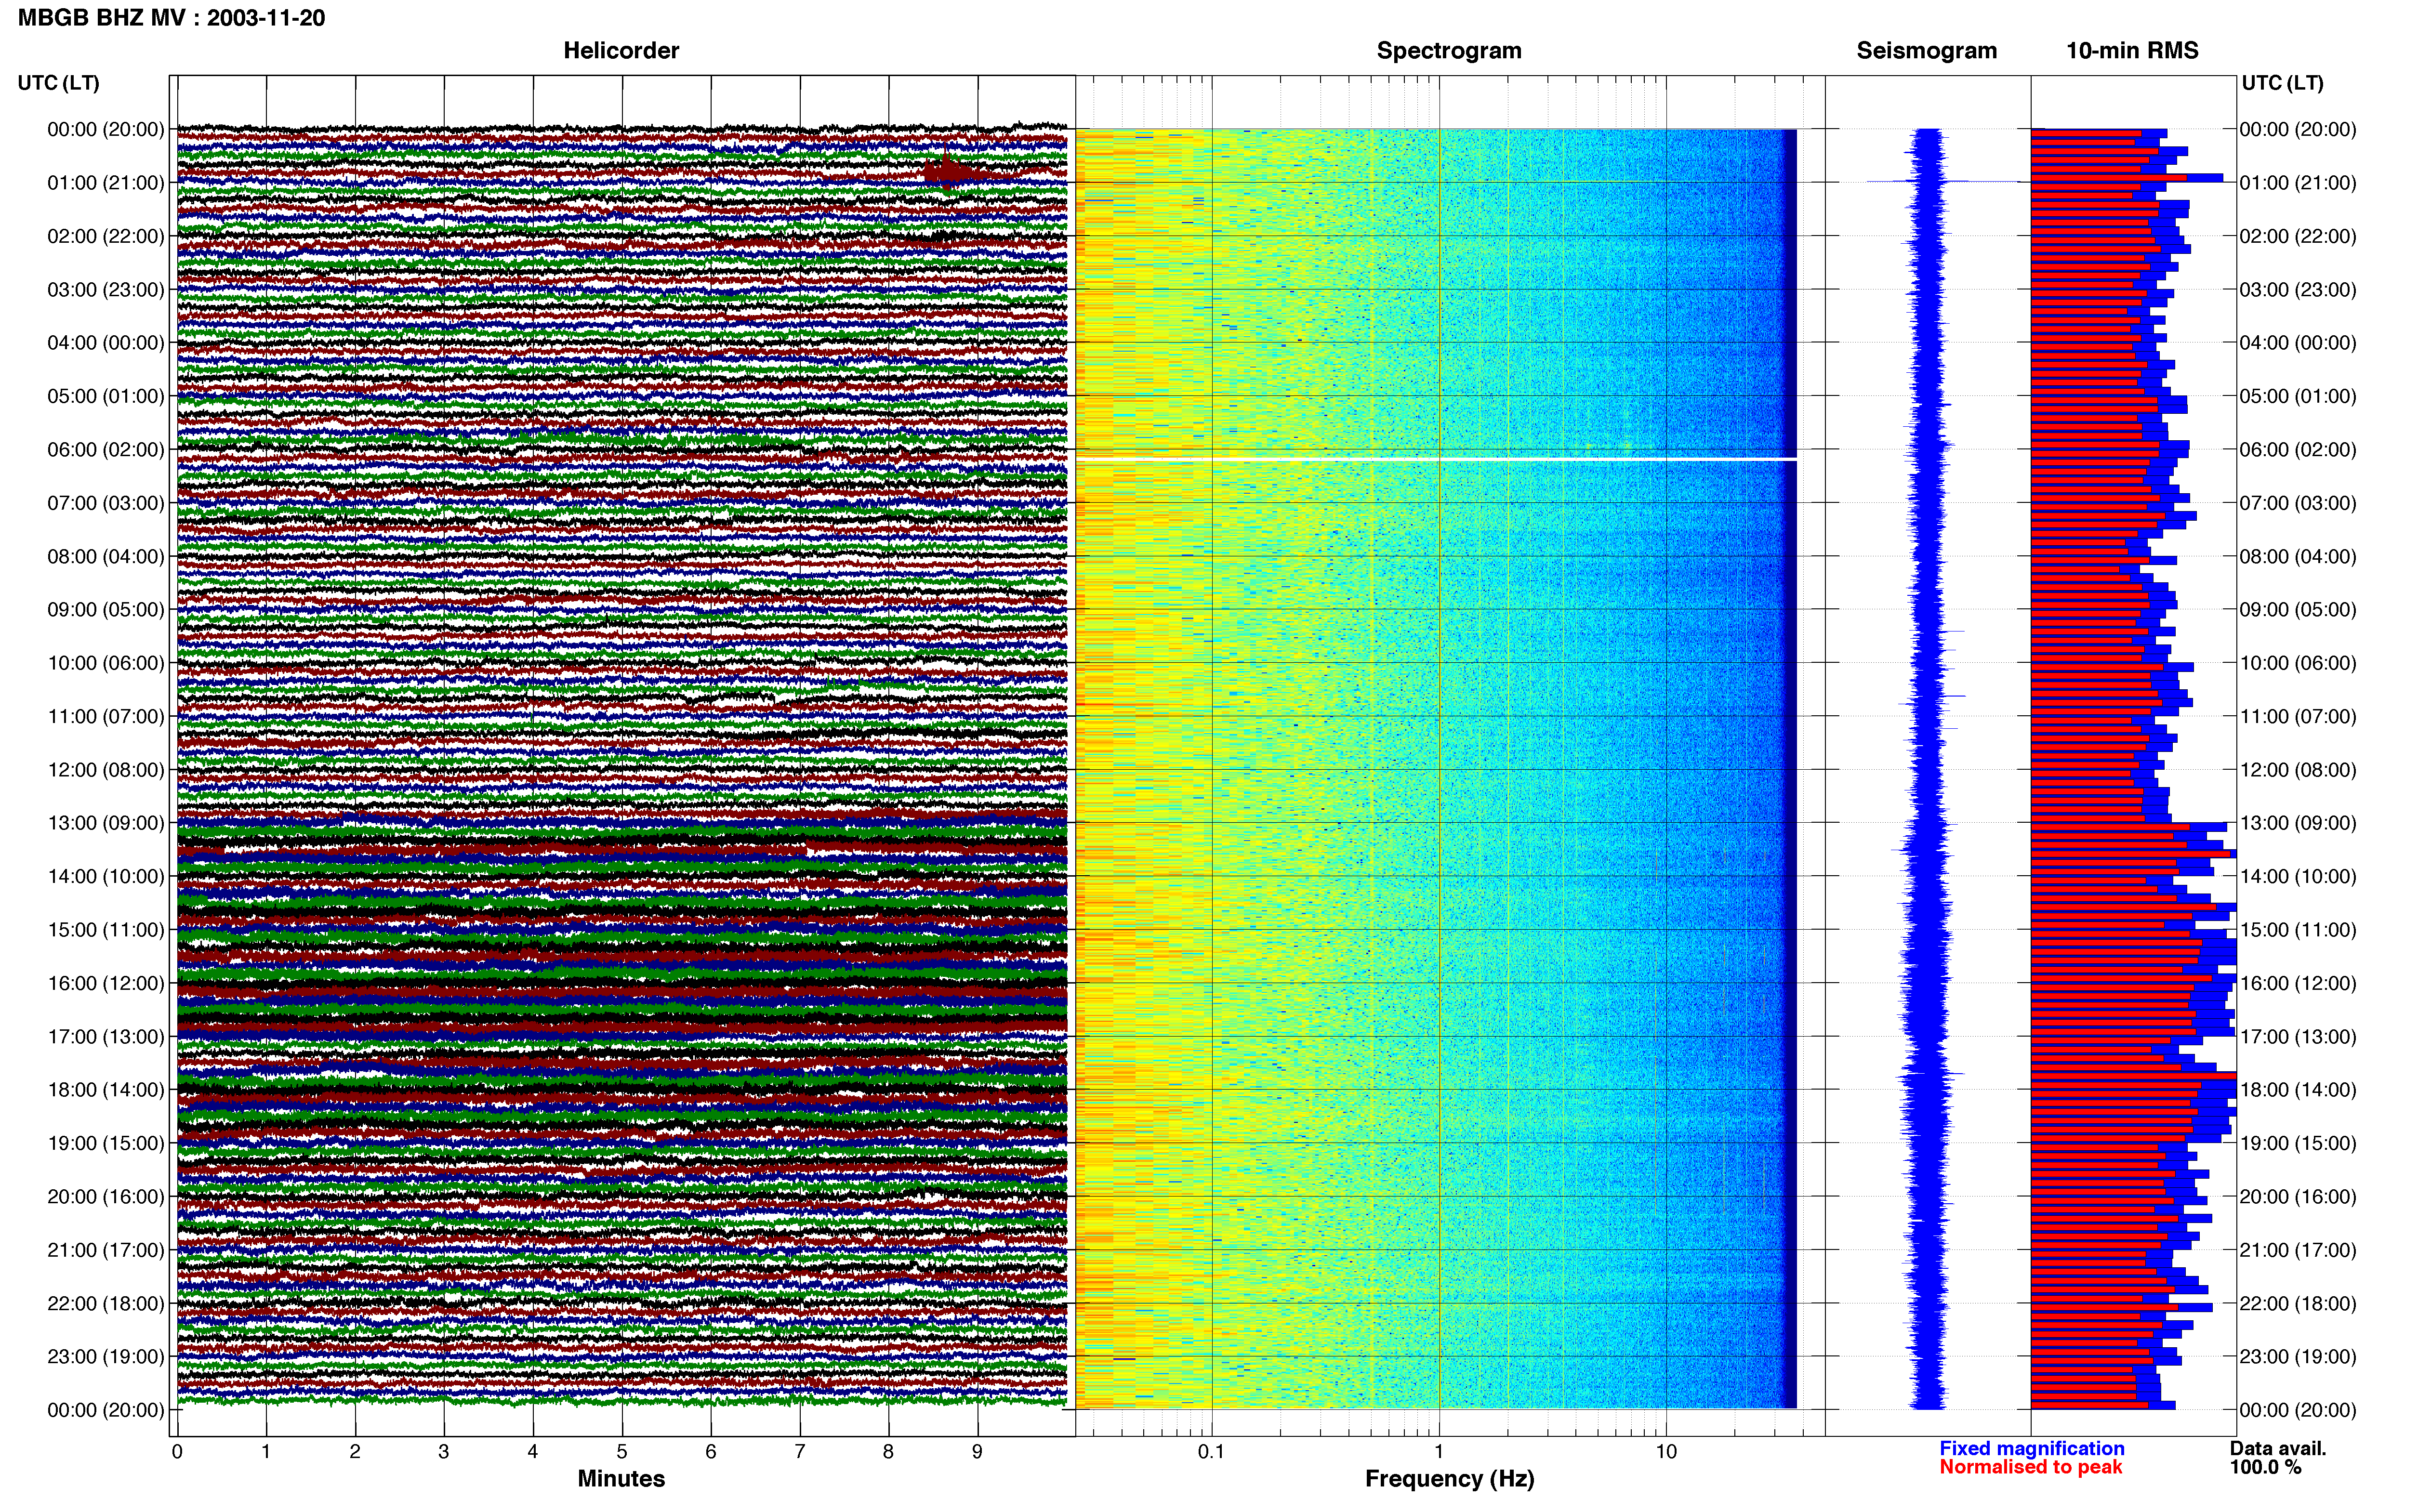Image resolution: width=2418 pixels, height=1512 pixels.
Task: Click the left 18:00 (14:00) time label
Action: click(x=106, y=1090)
